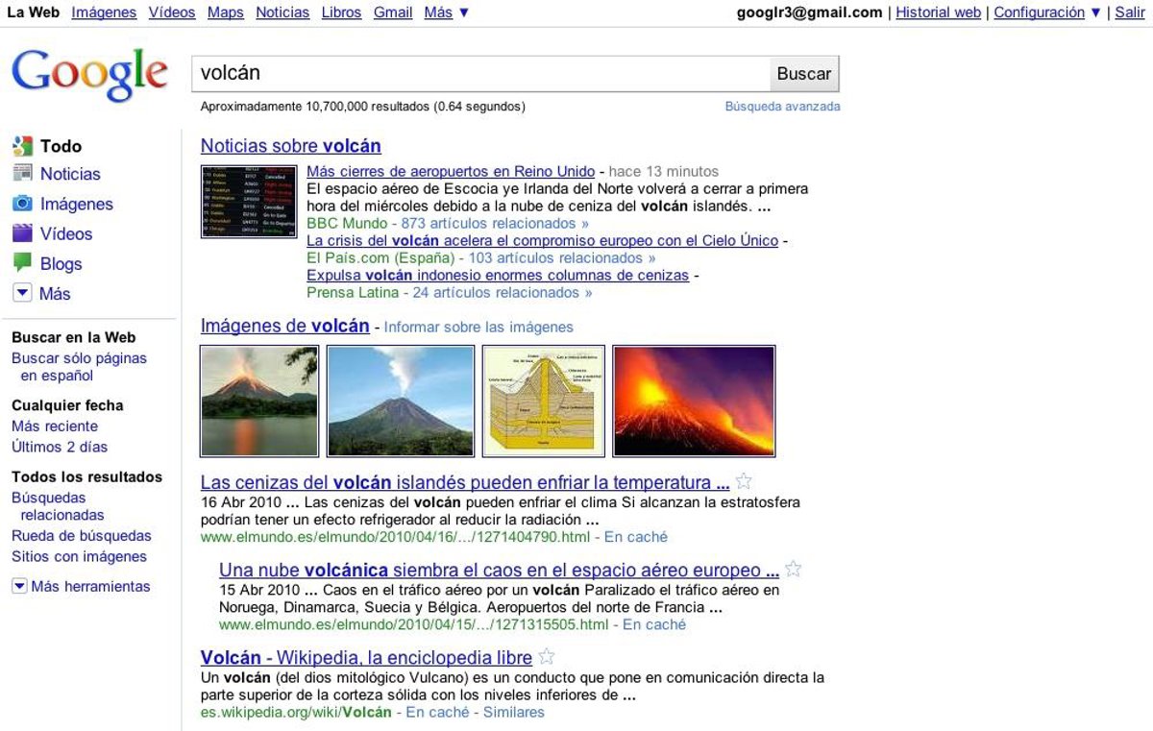The image size is (1153, 731).
Task: Expand the Más sidebar options arrow
Action: (22, 293)
